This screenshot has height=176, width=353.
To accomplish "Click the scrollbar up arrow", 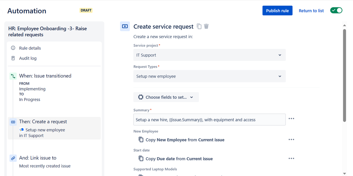I will (344, 25).
